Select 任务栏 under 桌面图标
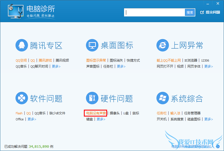Screen dimensions: 224x151 [108, 66]
